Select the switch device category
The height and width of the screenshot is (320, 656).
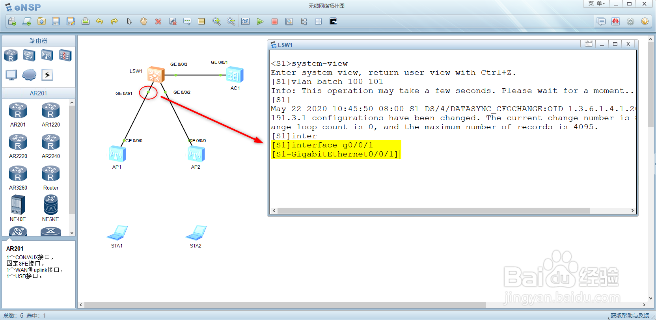(x=29, y=55)
